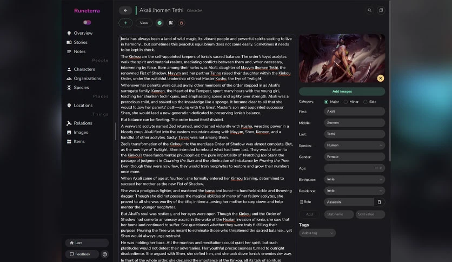The image size is (452, 262).
Task: Open the Birthplace dropdown showing Ionia
Action: click(x=354, y=179)
